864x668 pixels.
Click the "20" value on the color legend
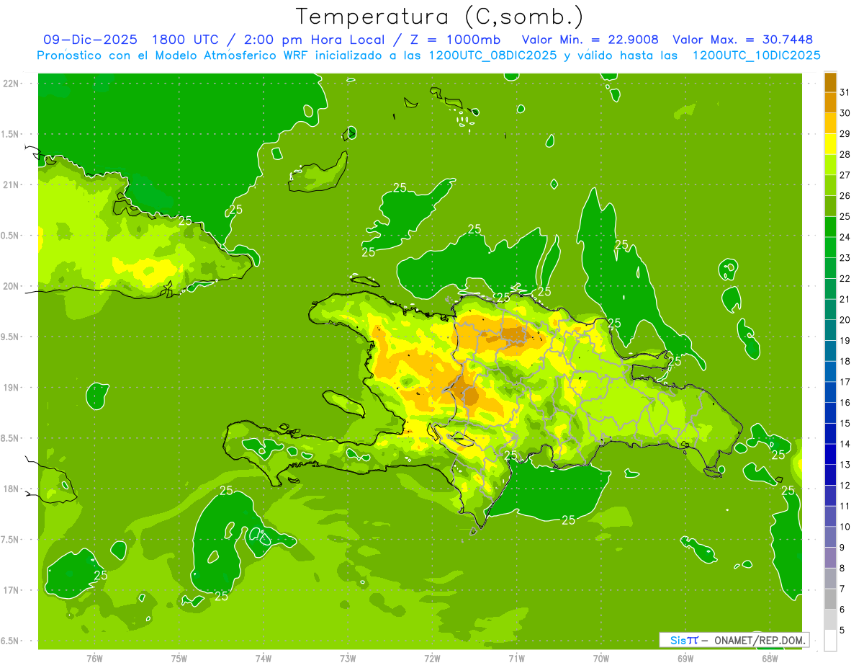pos(845,320)
